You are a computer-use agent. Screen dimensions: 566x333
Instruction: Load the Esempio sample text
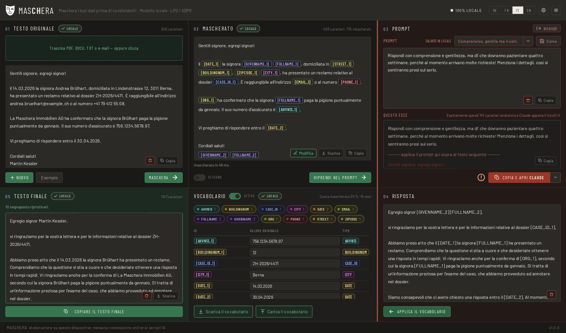tap(49, 178)
